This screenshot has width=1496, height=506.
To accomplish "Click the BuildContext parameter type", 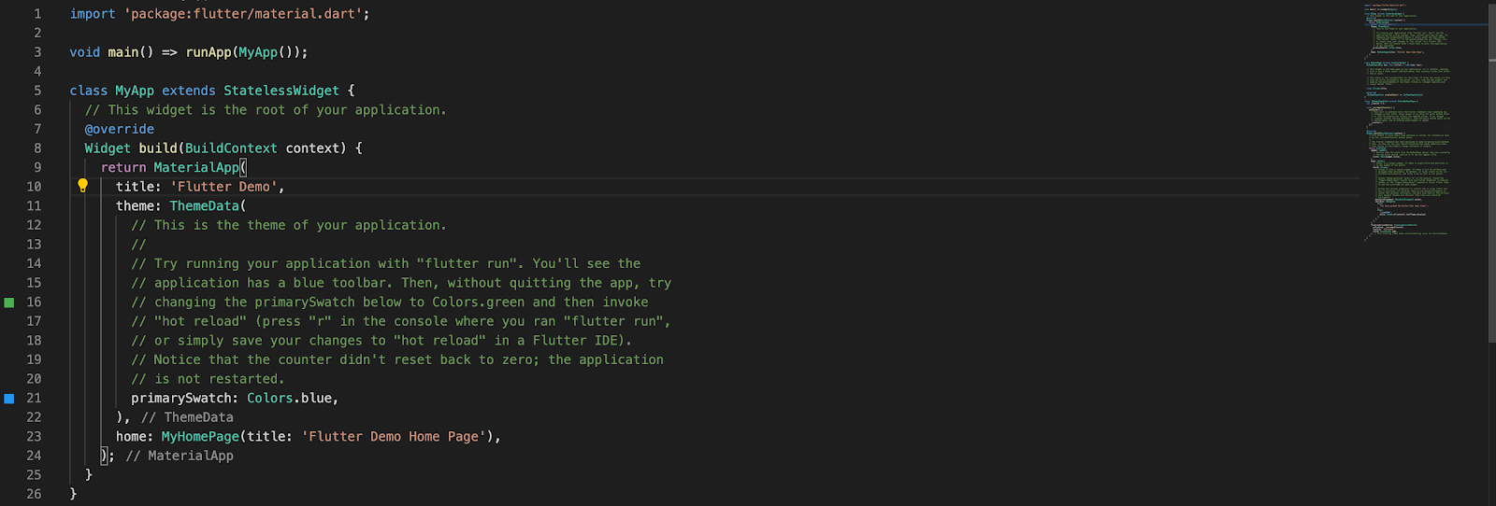I will point(231,148).
